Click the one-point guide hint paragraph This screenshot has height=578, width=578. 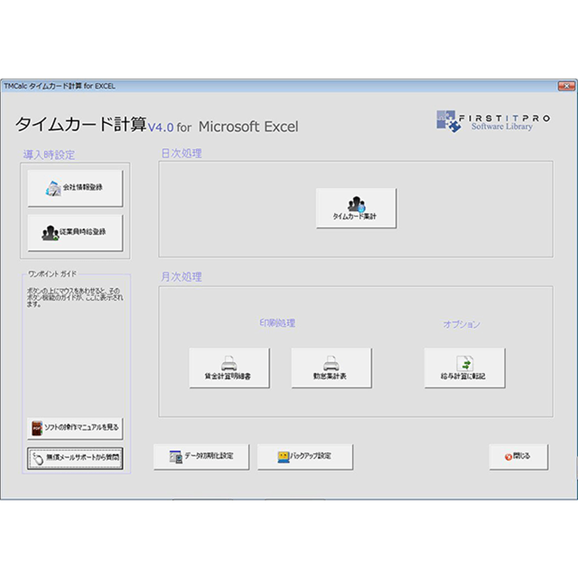(75, 297)
